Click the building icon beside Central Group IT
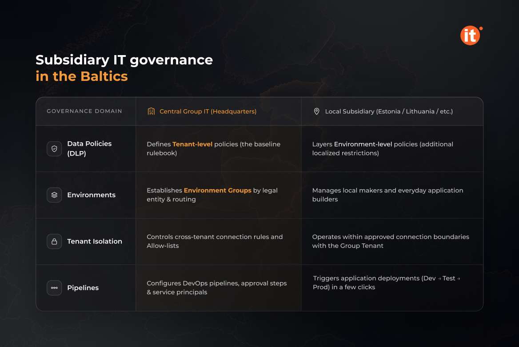 pos(151,111)
